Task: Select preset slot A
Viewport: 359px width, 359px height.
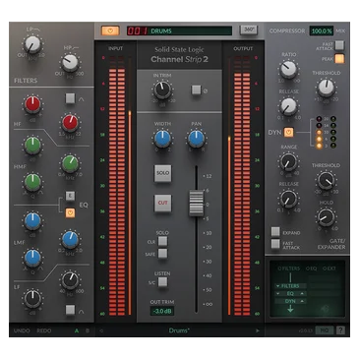Action: point(77,330)
